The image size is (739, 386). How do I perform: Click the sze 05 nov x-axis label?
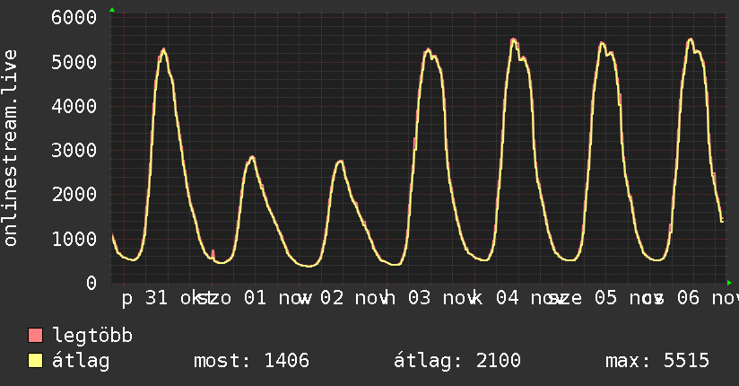pos(608,298)
